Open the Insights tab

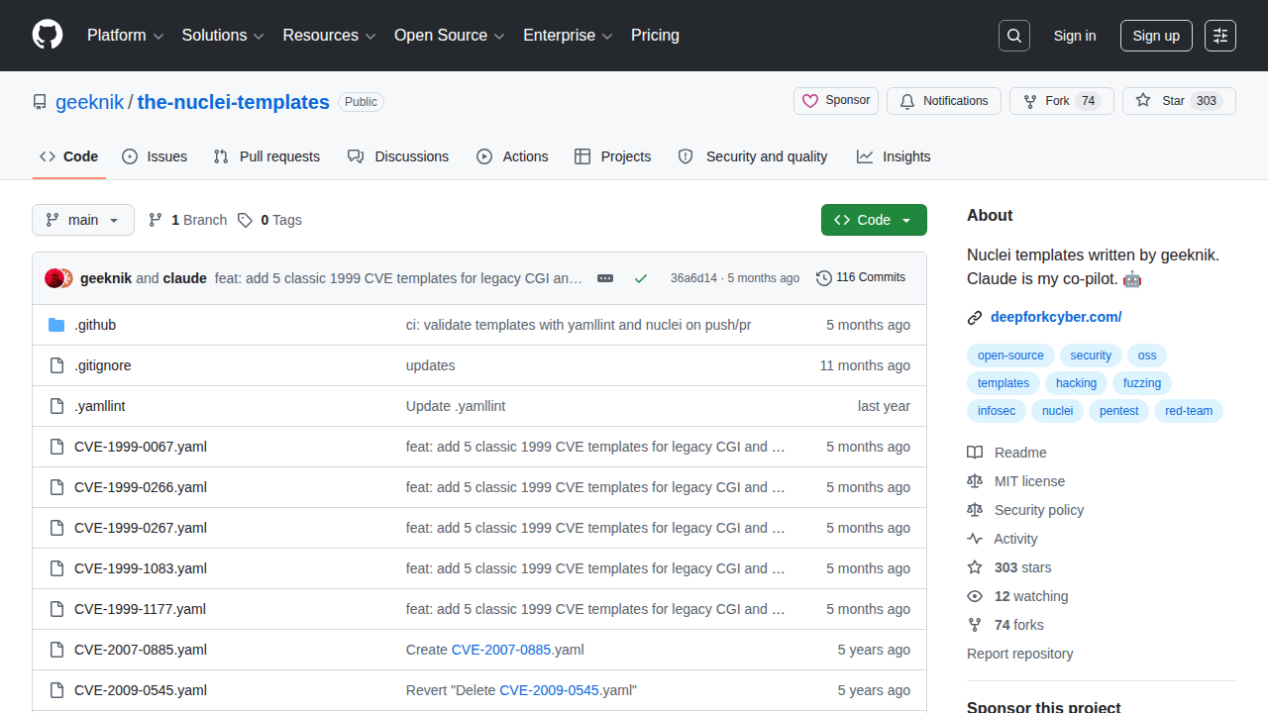point(894,156)
